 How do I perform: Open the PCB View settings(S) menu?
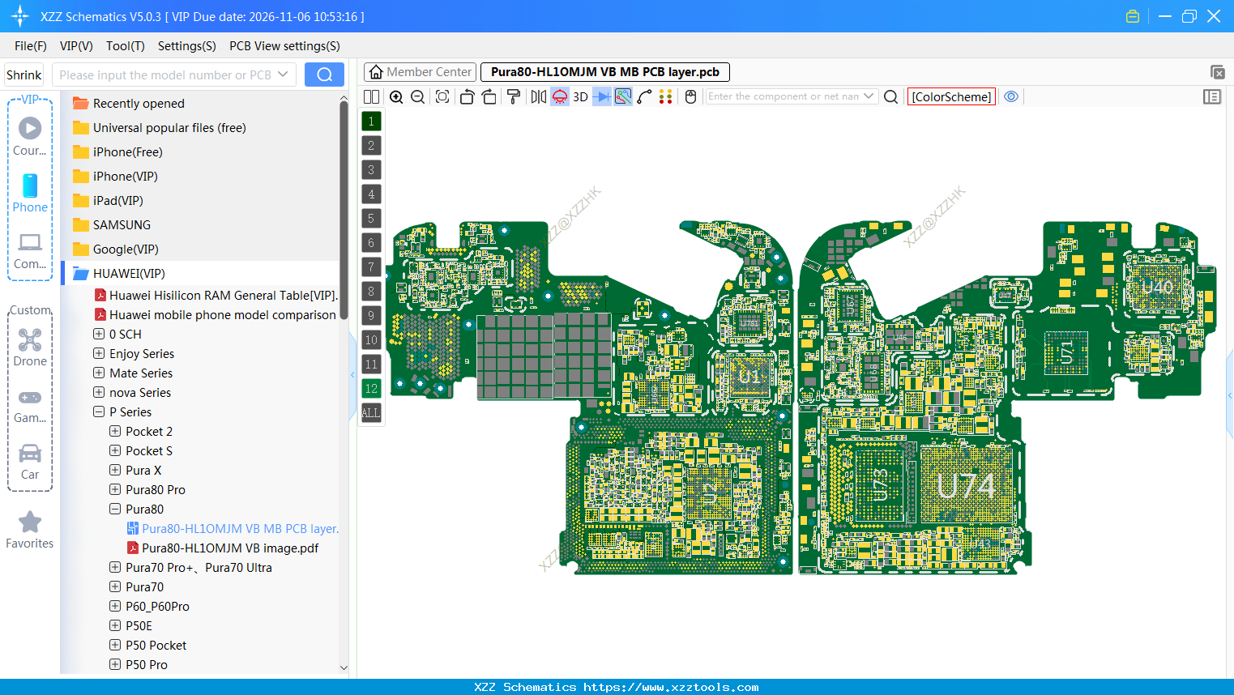(x=284, y=46)
